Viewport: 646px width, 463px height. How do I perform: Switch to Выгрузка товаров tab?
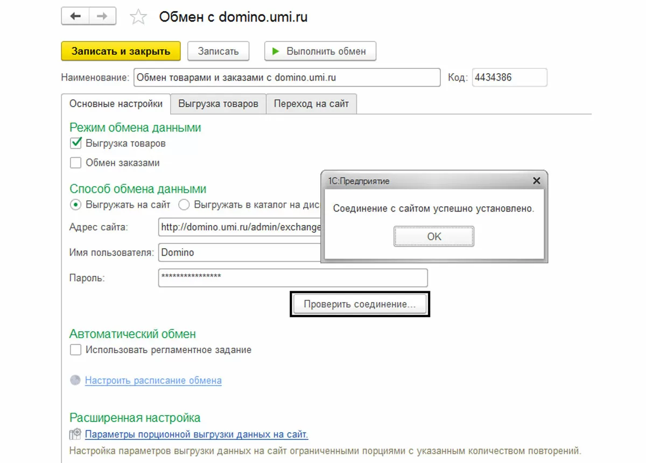click(x=218, y=104)
